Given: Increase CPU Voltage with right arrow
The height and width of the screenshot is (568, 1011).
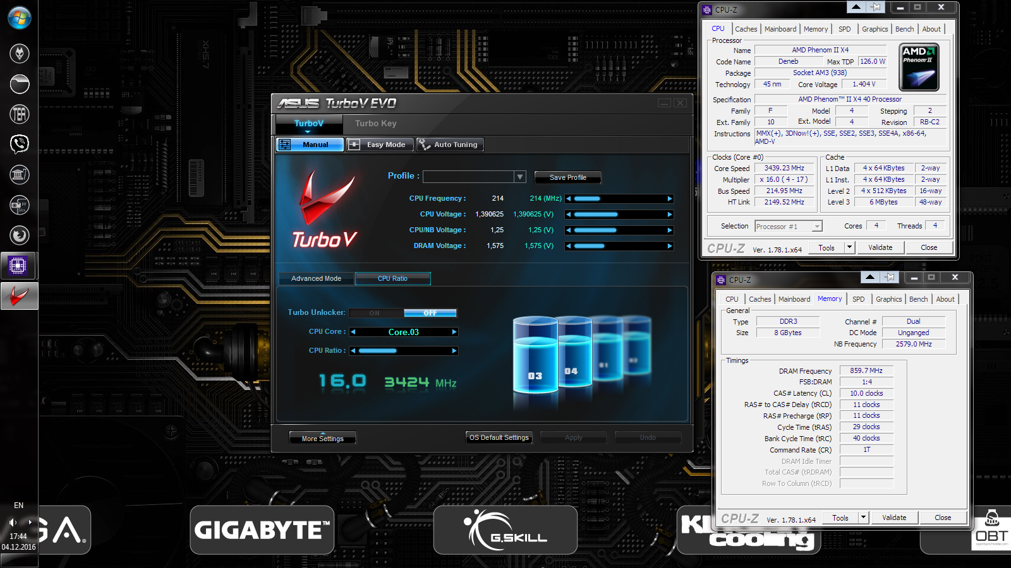Looking at the screenshot, I should (670, 215).
